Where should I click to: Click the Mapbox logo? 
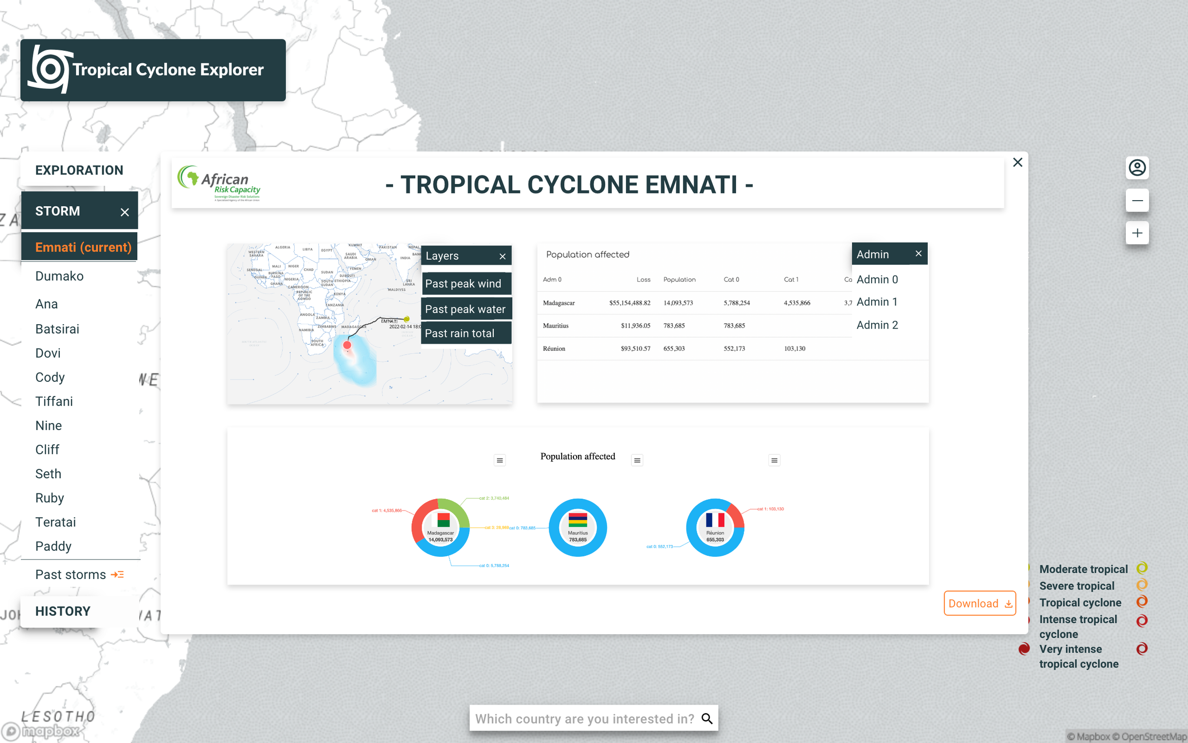(x=40, y=731)
